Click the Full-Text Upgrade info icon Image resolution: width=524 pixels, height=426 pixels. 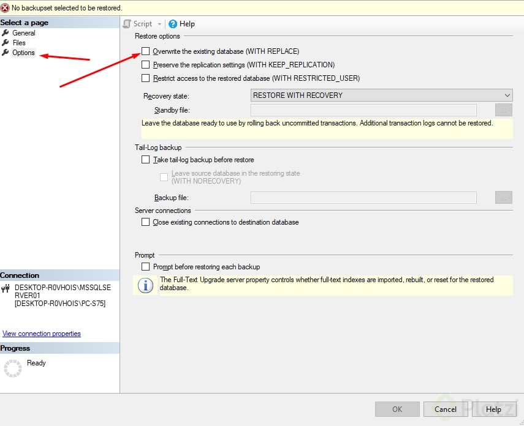point(146,286)
